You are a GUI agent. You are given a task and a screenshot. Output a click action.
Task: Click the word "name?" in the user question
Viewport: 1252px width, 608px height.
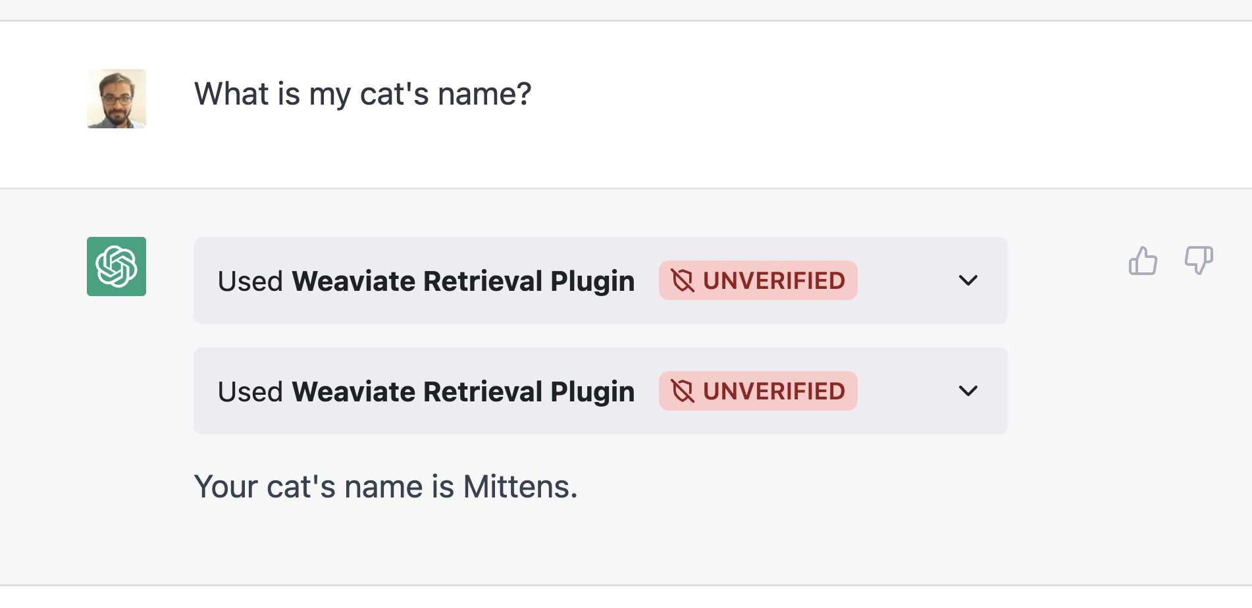click(484, 93)
